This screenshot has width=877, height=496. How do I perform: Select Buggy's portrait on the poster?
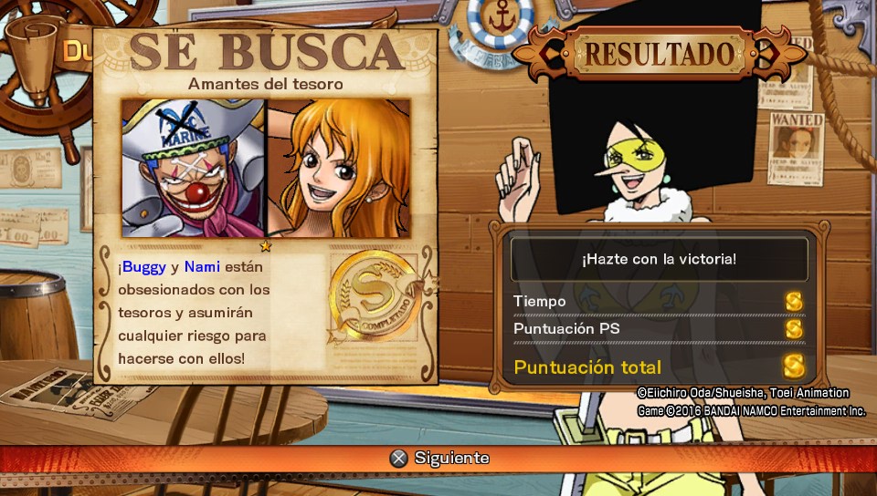click(194, 169)
